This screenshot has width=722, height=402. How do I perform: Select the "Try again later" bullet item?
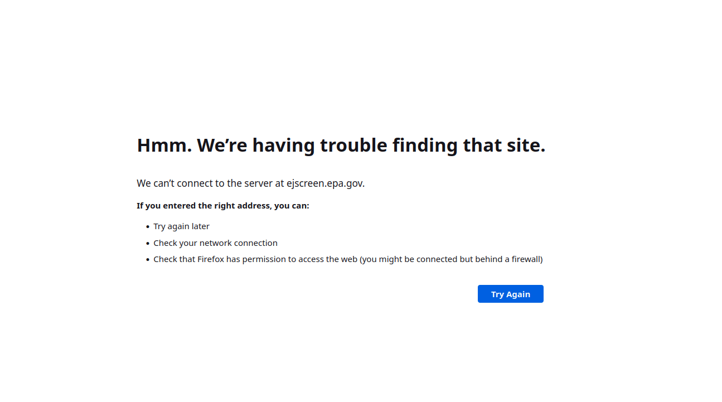tap(181, 226)
